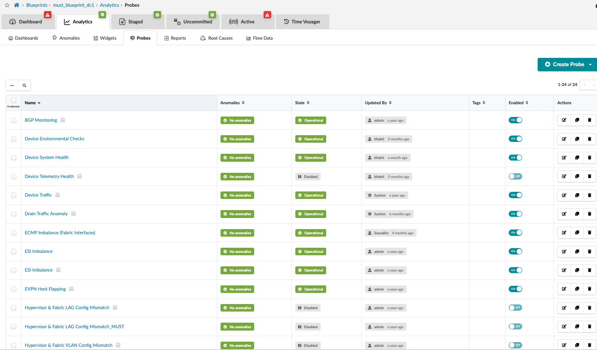Click the trash icon for Drain Traffic Anomaly

click(589, 214)
